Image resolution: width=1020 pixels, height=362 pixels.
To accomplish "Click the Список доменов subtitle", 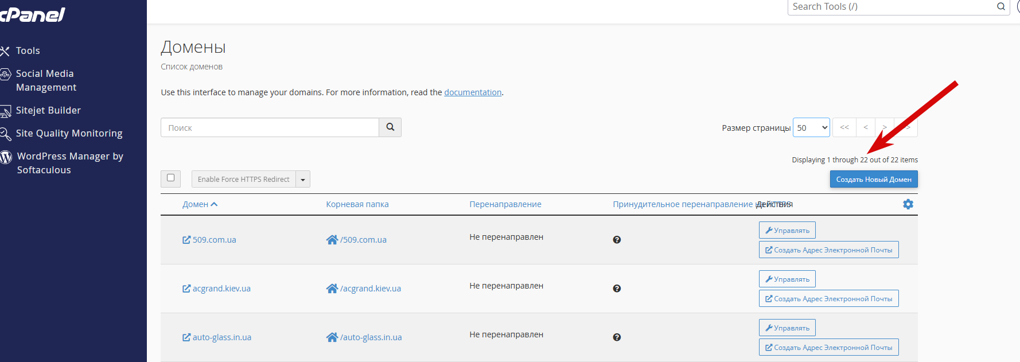I will pyautogui.click(x=192, y=67).
